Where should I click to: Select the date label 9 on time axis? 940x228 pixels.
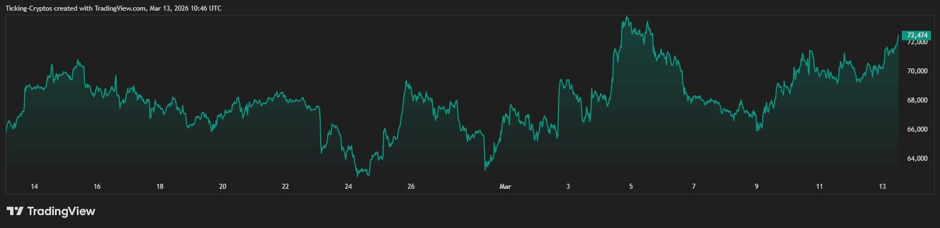[x=757, y=187]
